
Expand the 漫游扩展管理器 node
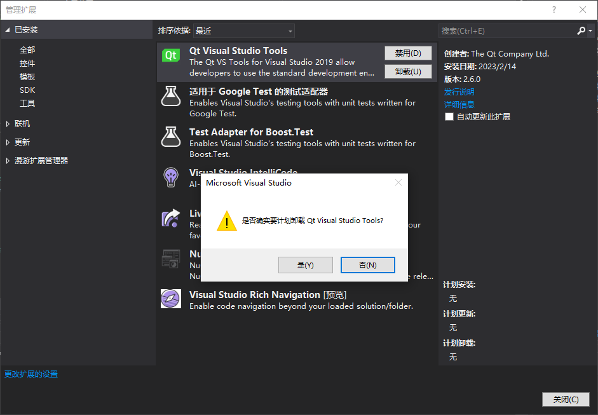pos(8,161)
